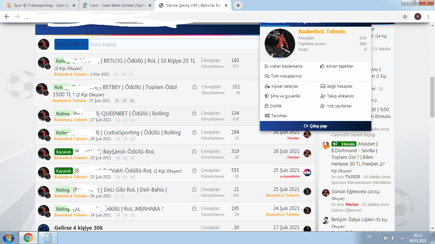Open Şifre ve güvenlik settings
Viewport: 435px width, 244px height.
(x=282, y=96)
